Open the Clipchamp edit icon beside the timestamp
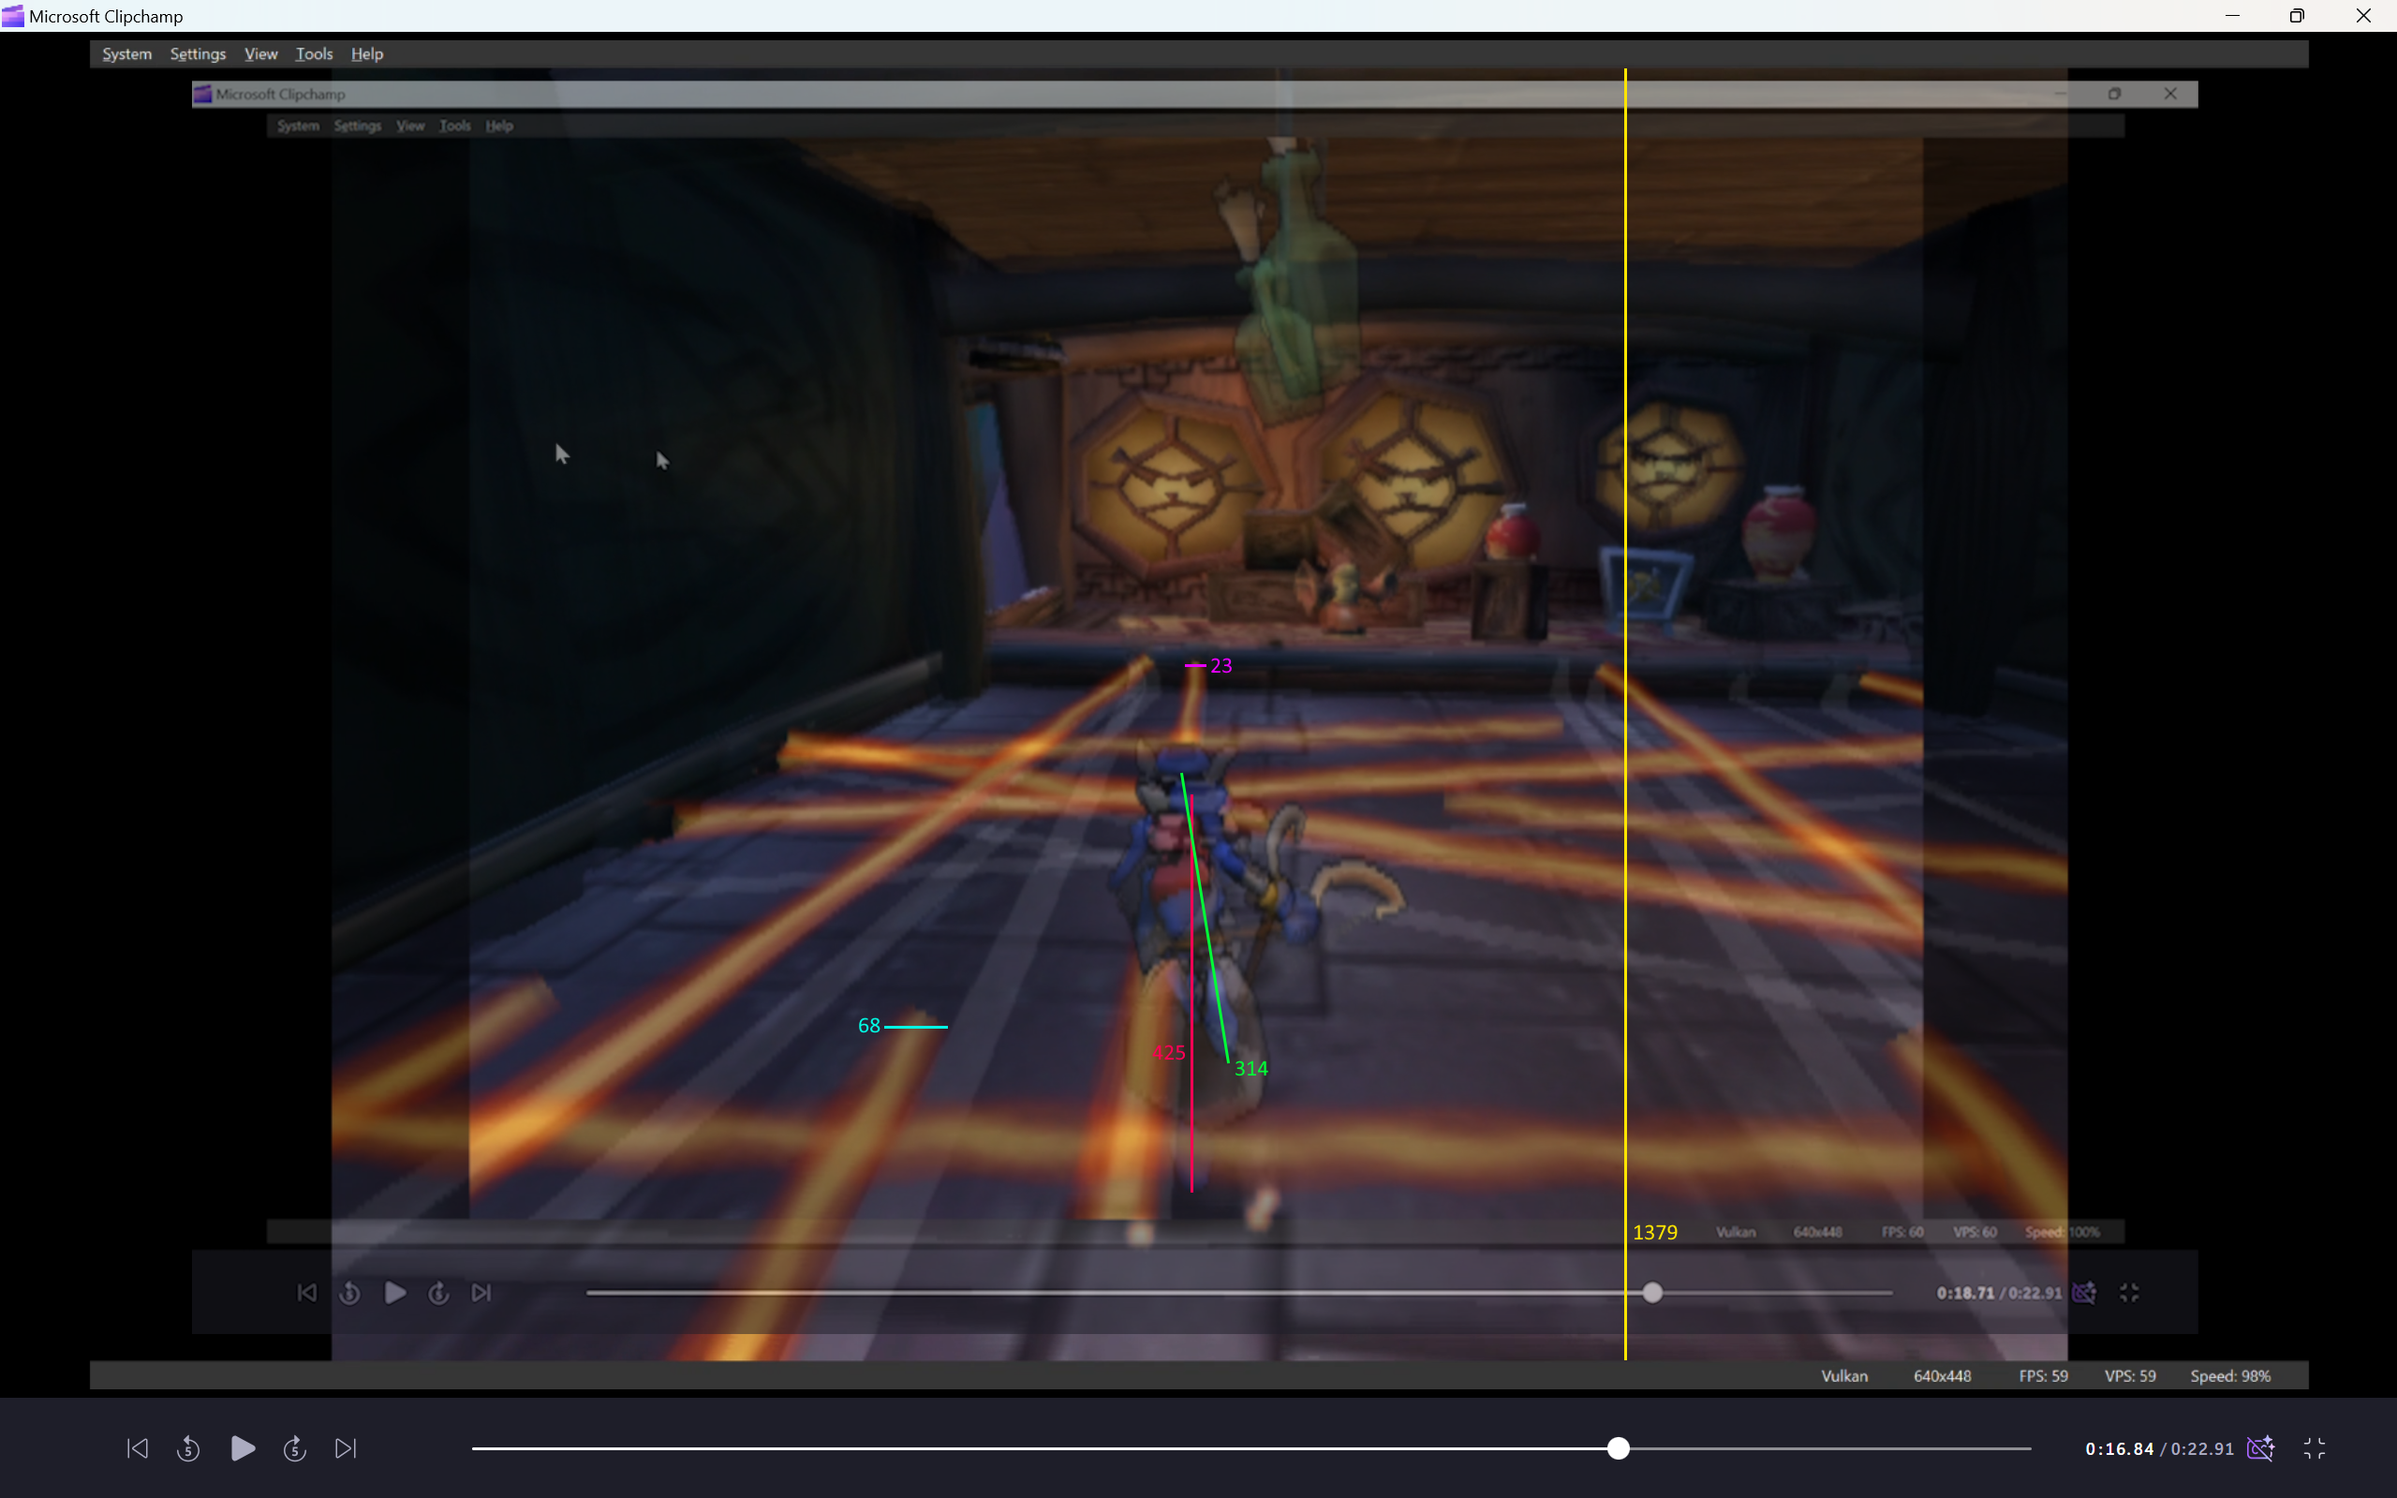 click(2260, 1448)
